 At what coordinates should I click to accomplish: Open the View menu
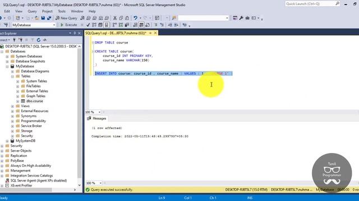click(19, 11)
